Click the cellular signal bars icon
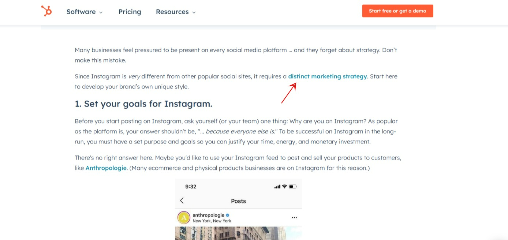508x240 pixels. point(277,186)
